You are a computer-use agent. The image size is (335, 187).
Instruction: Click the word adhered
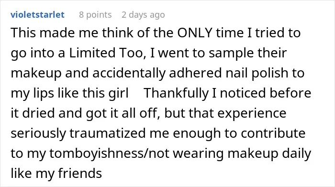[195, 73]
